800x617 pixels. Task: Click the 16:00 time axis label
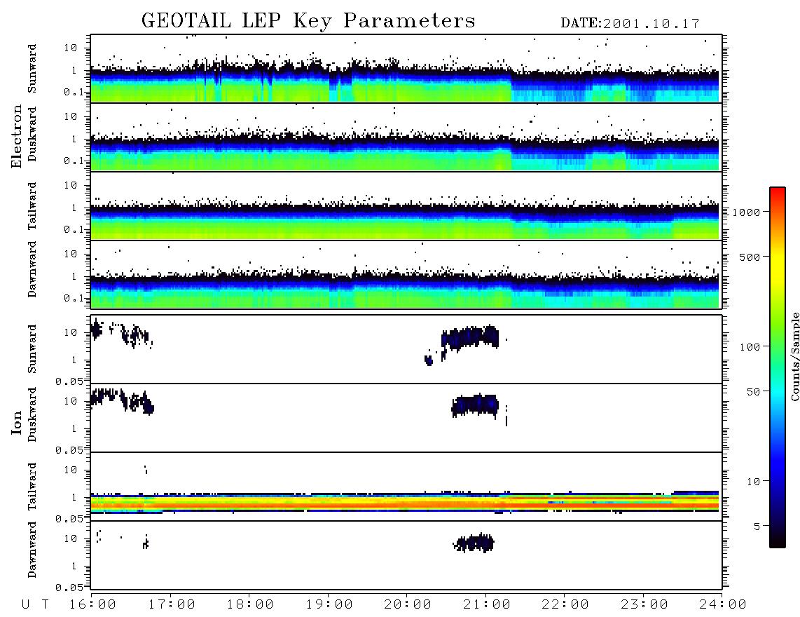click(92, 604)
